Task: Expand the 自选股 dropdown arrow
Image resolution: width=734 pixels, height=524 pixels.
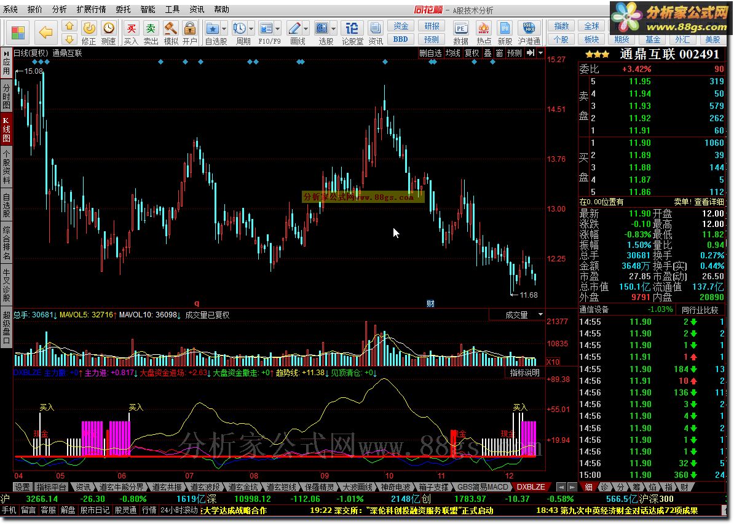Action: (224, 29)
